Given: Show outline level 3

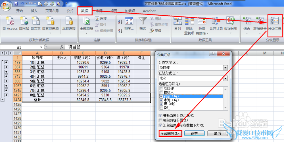Looking at the screenshot, I should click(x=10, y=53).
